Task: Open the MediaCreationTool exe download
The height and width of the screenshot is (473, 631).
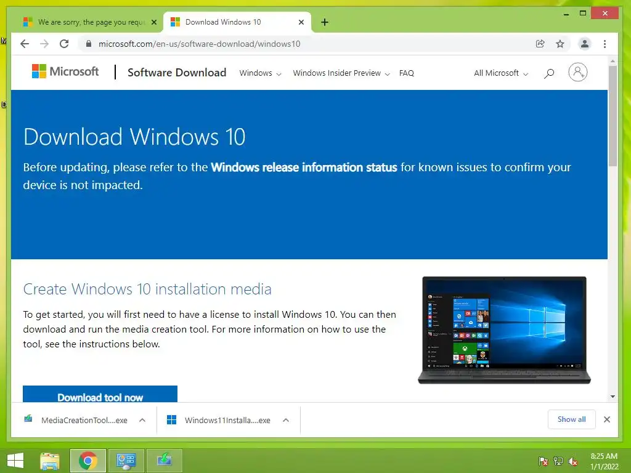Action: point(76,420)
